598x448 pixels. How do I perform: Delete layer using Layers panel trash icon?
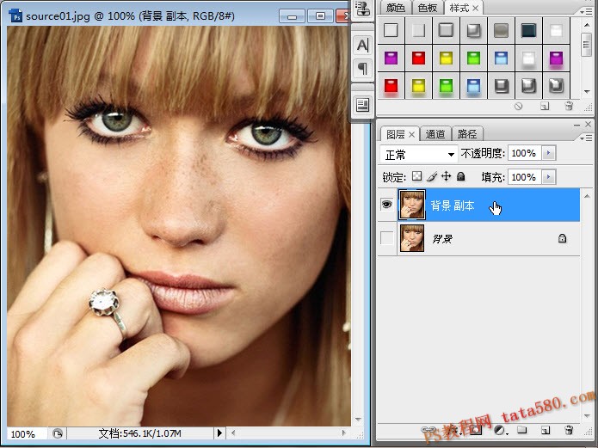point(569,430)
